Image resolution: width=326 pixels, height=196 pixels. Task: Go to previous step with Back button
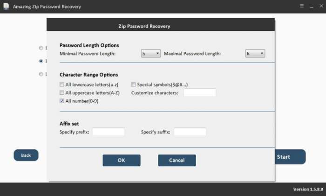(26, 155)
